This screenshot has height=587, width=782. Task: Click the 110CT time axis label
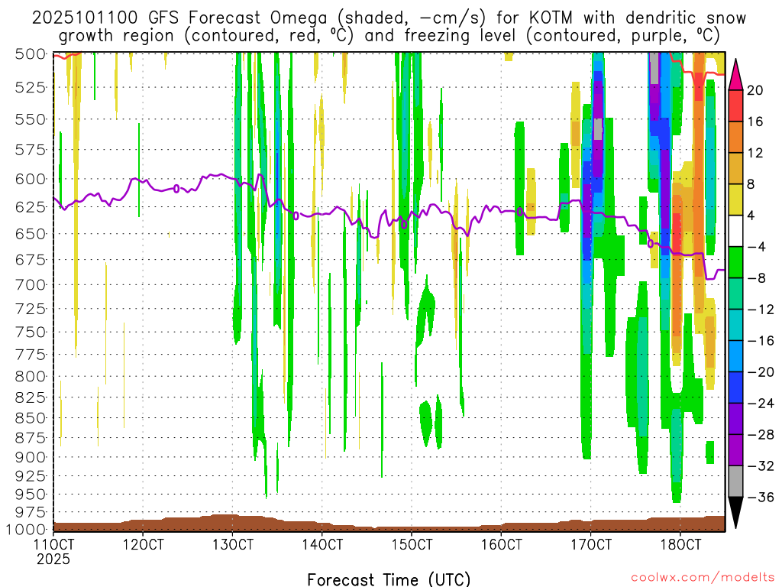click(x=53, y=544)
